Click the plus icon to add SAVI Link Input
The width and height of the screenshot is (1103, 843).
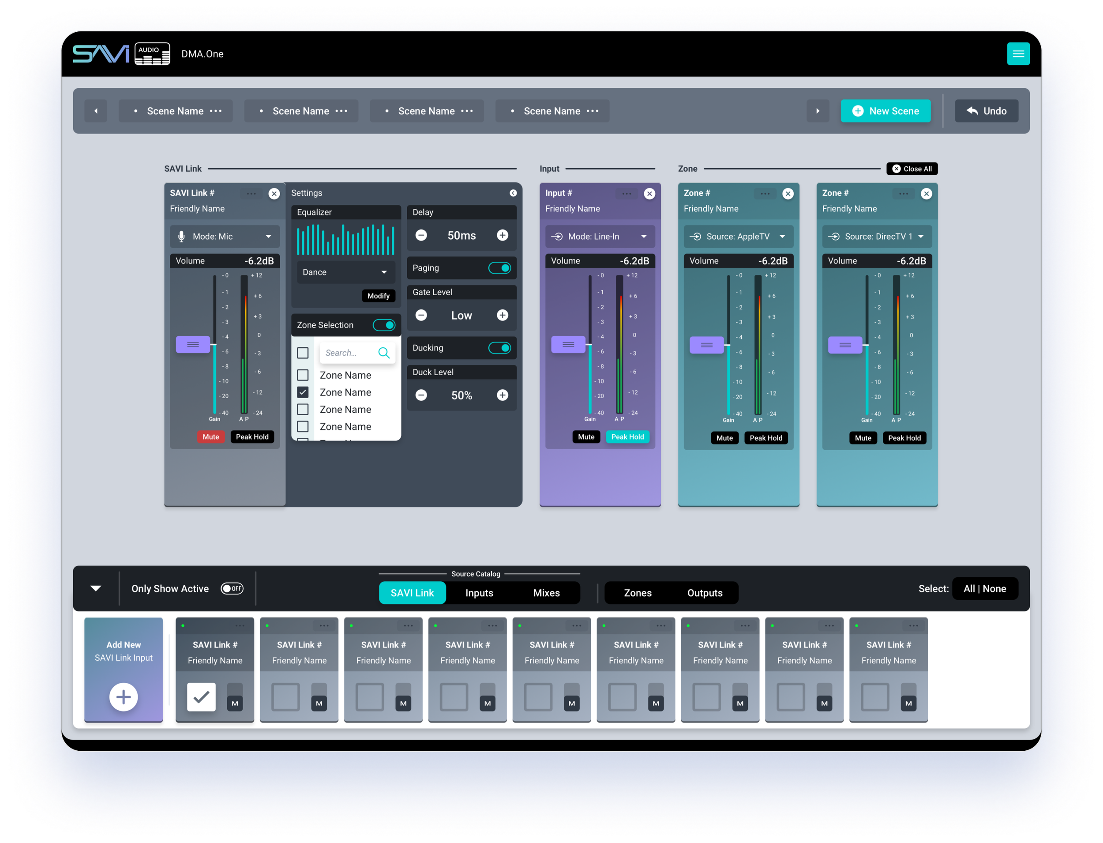point(124,696)
